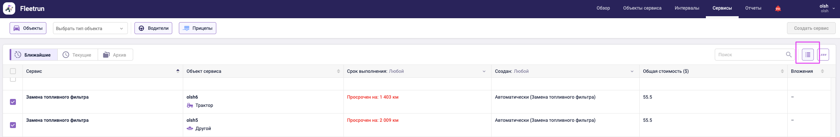Expand the Создан filter dropdown
This screenshot has height=137, width=840.
pos(632,71)
